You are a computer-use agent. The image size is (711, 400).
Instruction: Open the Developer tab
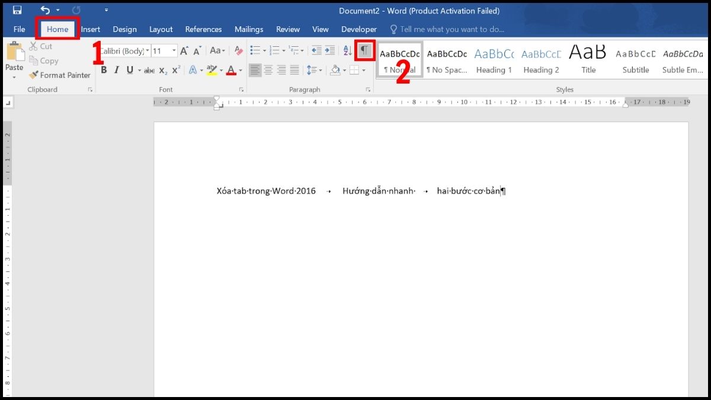tap(358, 29)
